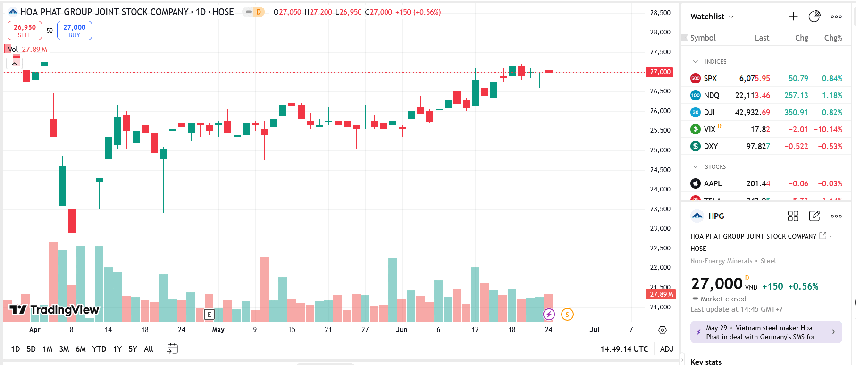Collapse the STOCKS section in the watchlist

pos(695,167)
